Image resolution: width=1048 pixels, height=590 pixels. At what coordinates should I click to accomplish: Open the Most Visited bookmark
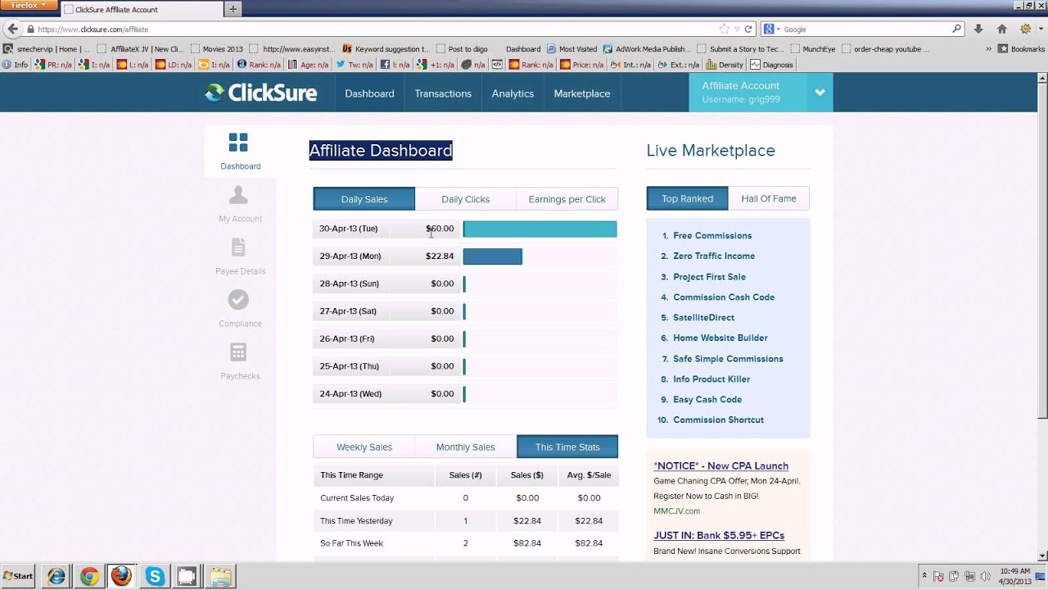[x=571, y=49]
